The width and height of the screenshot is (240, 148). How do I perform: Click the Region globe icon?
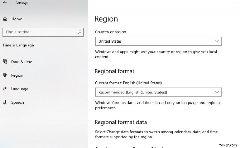coord(5,75)
